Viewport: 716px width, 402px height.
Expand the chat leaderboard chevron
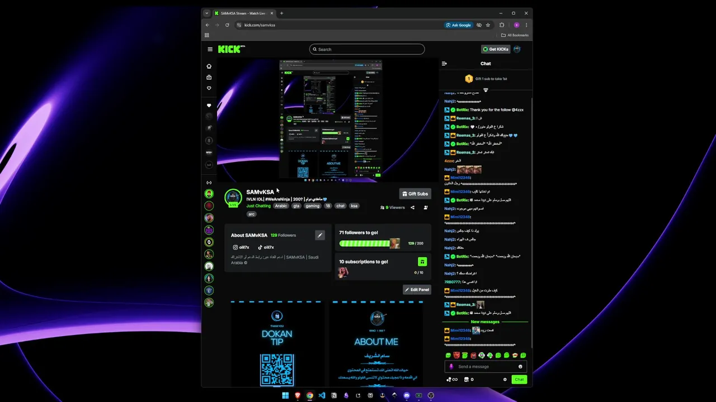pyautogui.click(x=486, y=90)
